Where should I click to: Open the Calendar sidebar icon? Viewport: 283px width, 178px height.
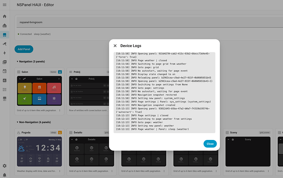click(x=5, y=71)
